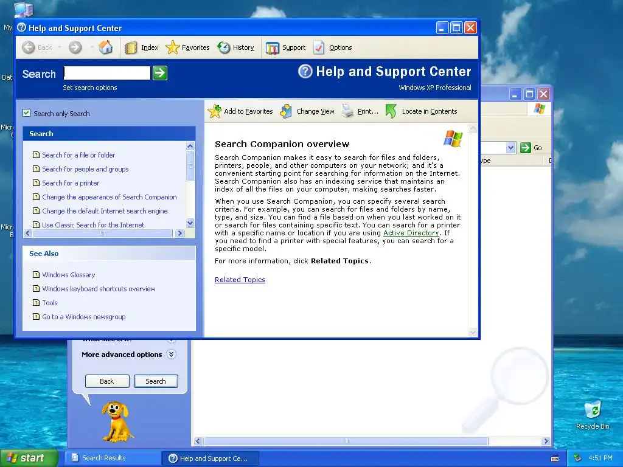Click the system tray network icon
Screen dimensions: 623x467
[x=578, y=458]
